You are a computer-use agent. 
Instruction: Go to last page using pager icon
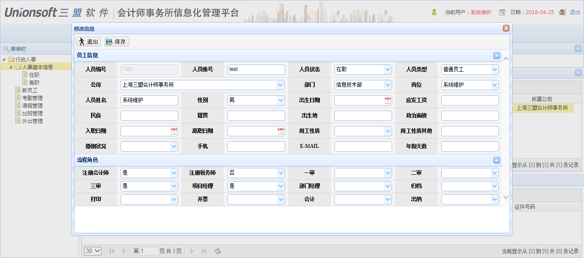click(204, 251)
